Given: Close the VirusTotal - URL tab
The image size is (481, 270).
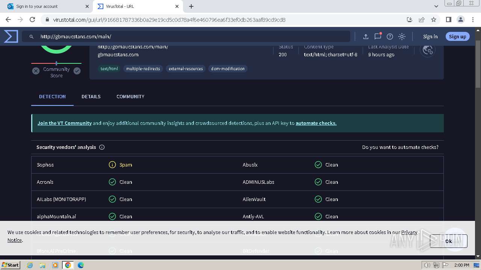Looking at the screenshot, I should click(177, 6).
